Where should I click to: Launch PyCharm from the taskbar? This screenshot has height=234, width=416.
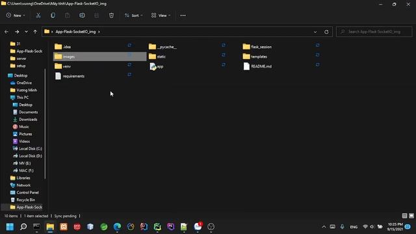coord(157,227)
